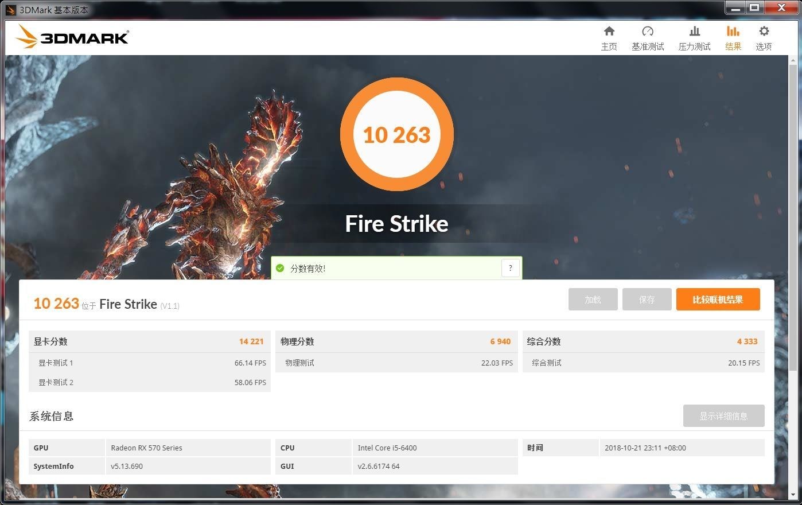Open the 选项 options tab
The width and height of the screenshot is (802, 505).
764,38
